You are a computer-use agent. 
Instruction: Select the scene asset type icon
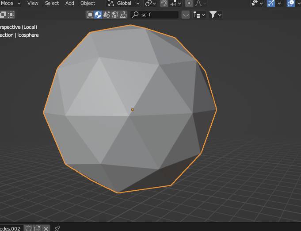107,15
